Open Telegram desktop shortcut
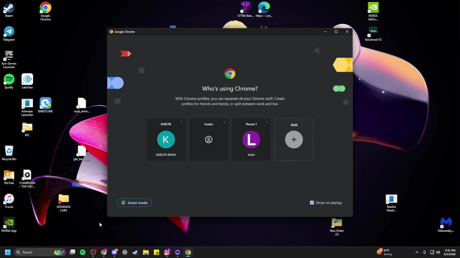 click(x=9, y=34)
